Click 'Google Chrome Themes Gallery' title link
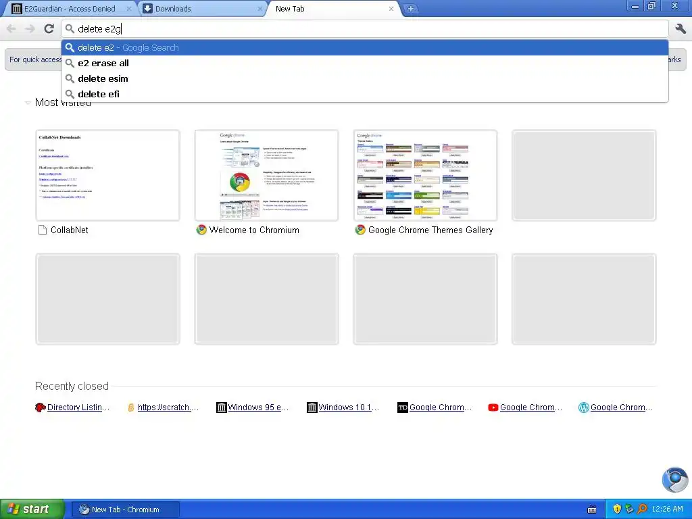 [x=430, y=230]
